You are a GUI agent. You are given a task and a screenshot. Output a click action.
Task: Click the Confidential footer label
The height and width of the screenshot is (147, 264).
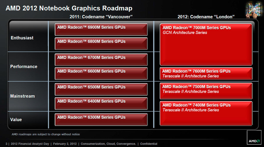149,144
